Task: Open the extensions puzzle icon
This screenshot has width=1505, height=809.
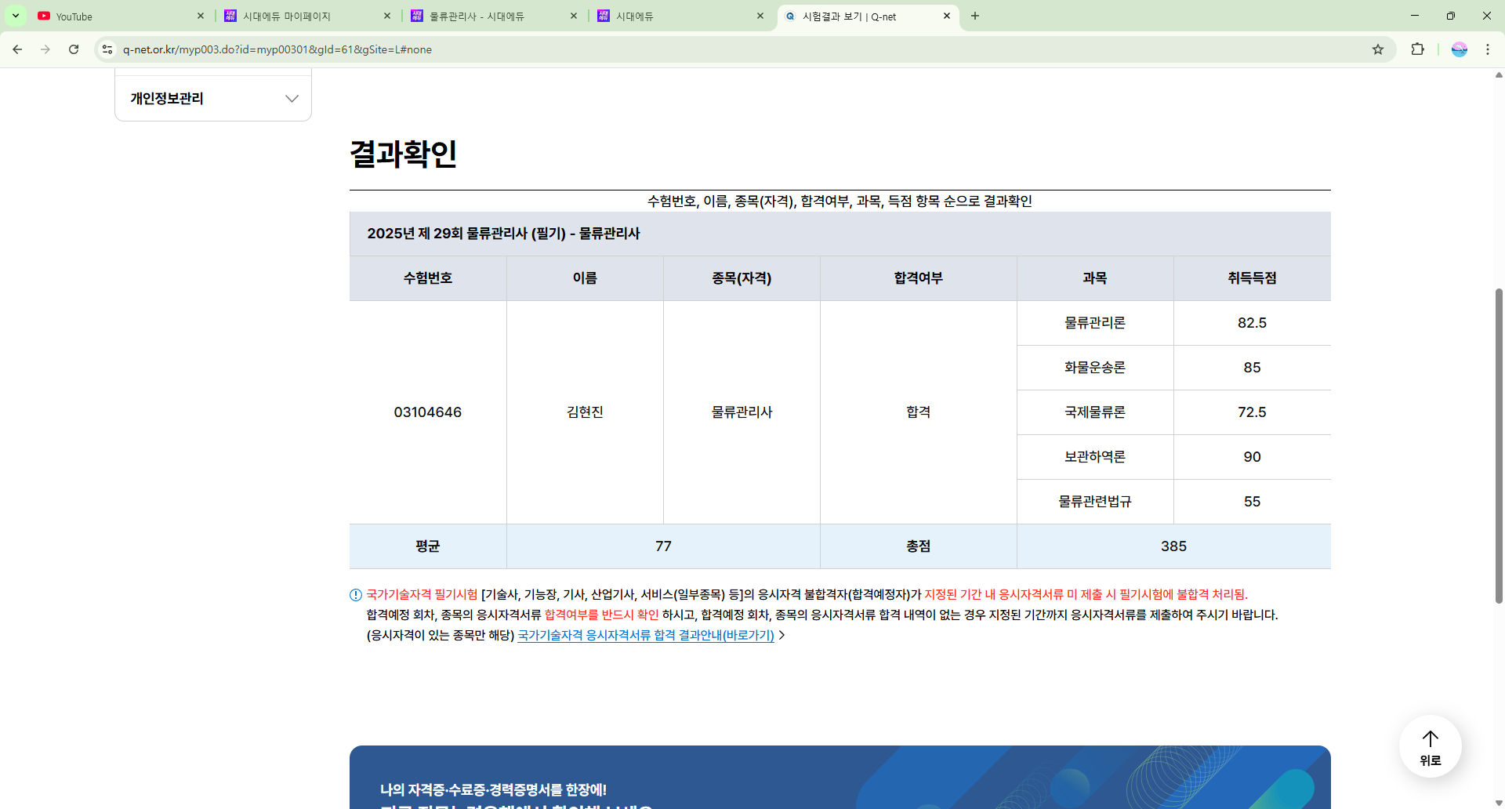Action: pos(1417,49)
